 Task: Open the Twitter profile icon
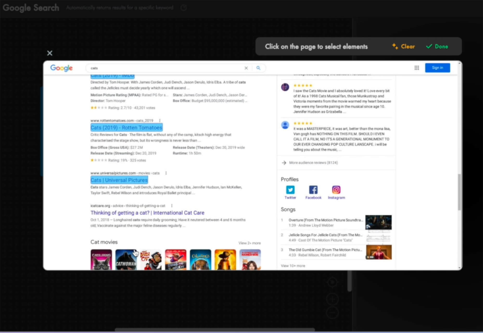click(290, 190)
